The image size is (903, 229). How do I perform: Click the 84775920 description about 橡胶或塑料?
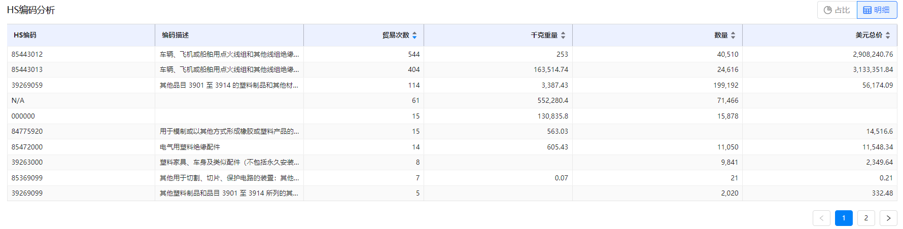[229, 131]
